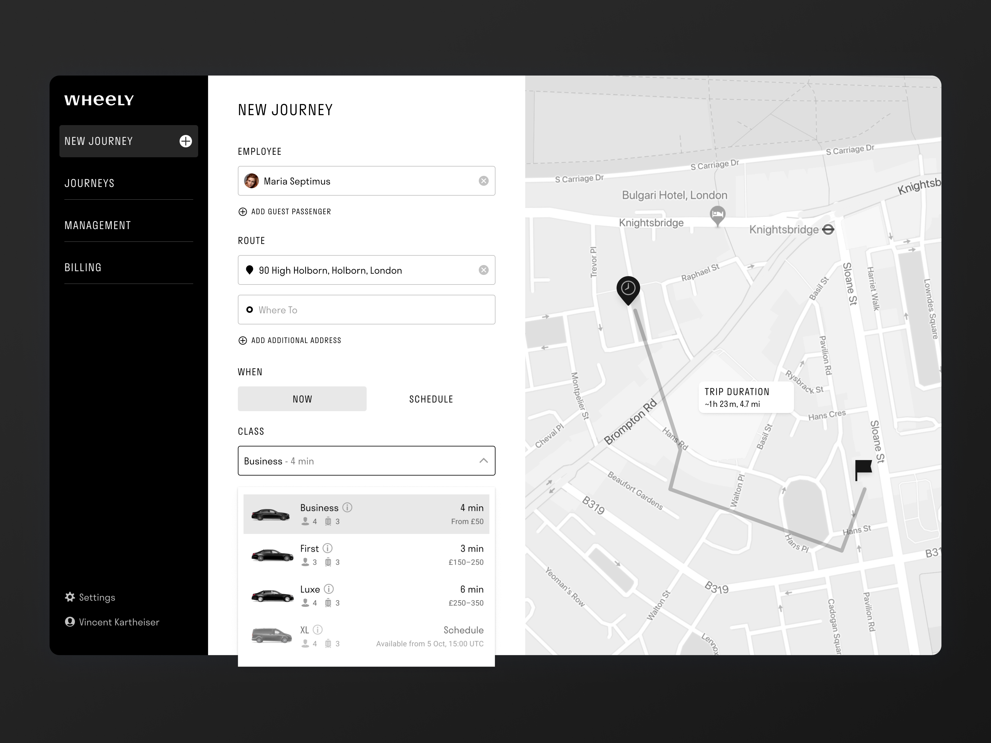Collapse the Class dropdown chevron

point(483,460)
